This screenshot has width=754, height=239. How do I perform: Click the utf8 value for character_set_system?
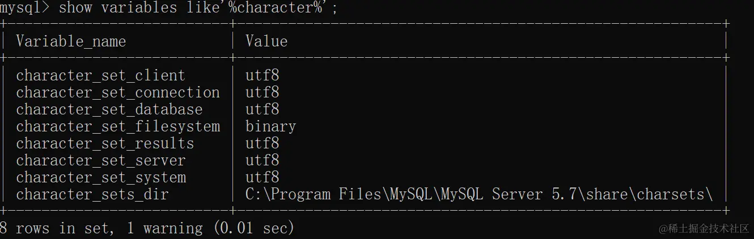262,177
